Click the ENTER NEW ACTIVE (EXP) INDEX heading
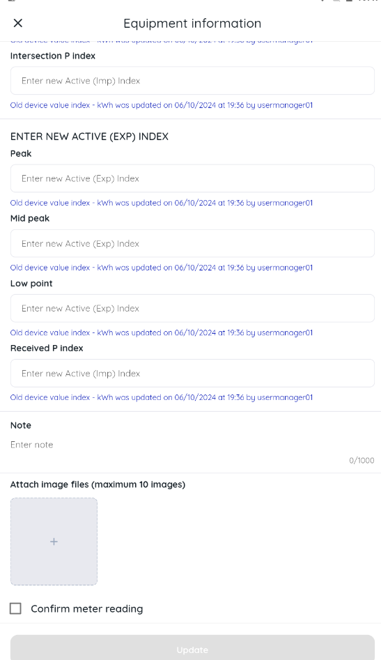This screenshot has width=381, height=660. click(90, 137)
